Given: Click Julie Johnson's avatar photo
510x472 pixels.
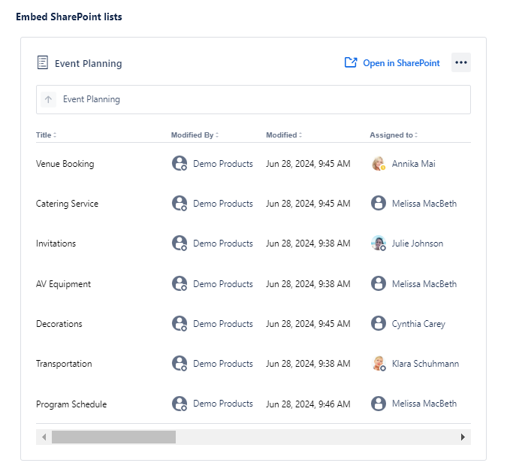Looking at the screenshot, I should [379, 244].
